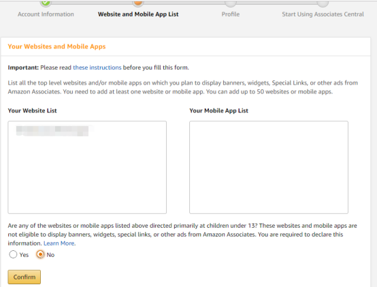
Task: Select the Yes radio button
Action: [x=13, y=254]
